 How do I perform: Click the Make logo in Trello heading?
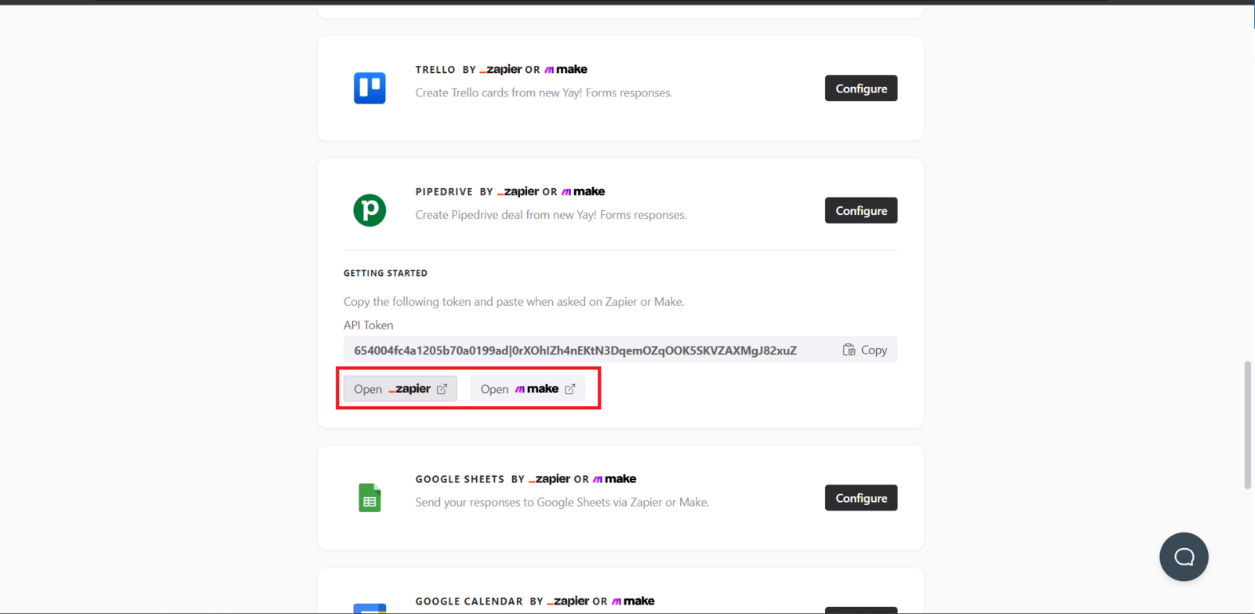click(x=566, y=69)
